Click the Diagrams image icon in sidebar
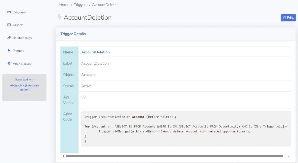 [9, 12]
